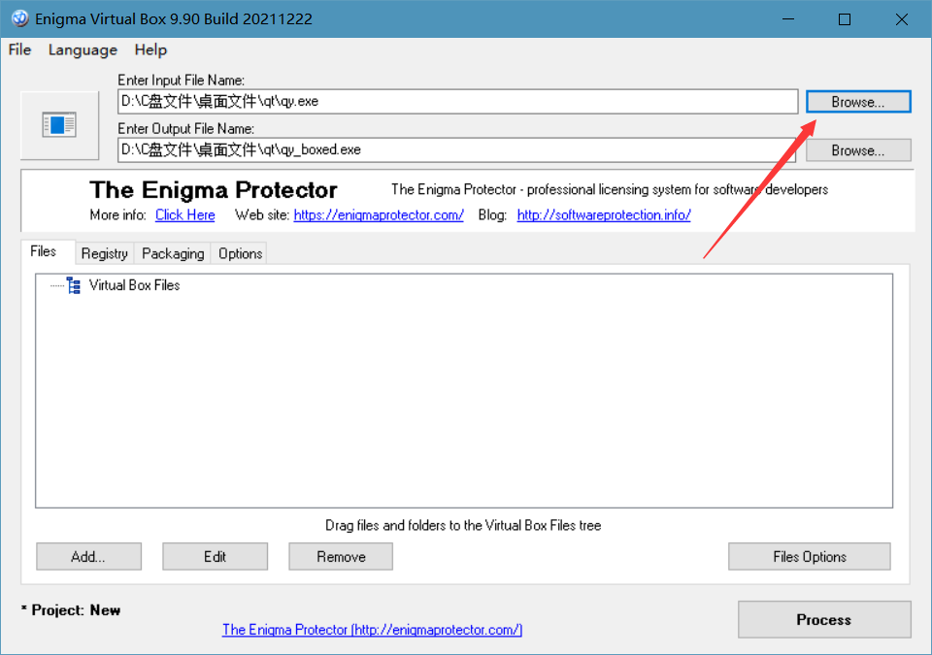The width and height of the screenshot is (932, 655).
Task: Minimize the Enigma Virtual Box window
Action: (x=788, y=19)
